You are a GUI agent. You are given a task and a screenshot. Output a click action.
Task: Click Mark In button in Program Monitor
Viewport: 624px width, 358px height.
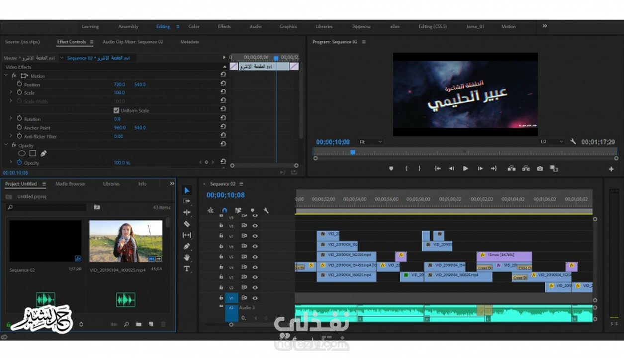406,169
